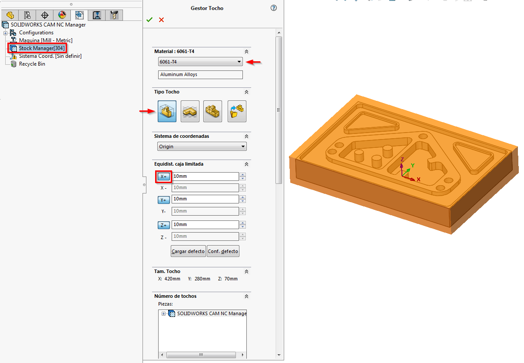
Task: Open the SOLIDWORKS CAM operation tree tab
Action: [x=27, y=15]
